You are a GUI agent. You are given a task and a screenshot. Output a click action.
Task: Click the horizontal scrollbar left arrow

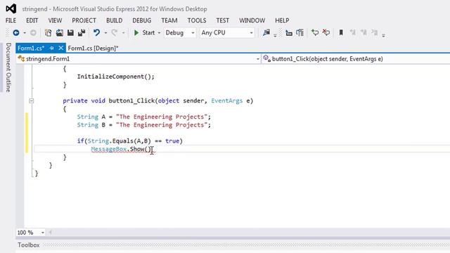click(50, 233)
